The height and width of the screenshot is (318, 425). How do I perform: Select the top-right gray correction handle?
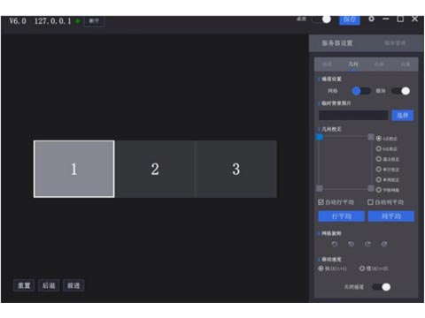click(371, 137)
